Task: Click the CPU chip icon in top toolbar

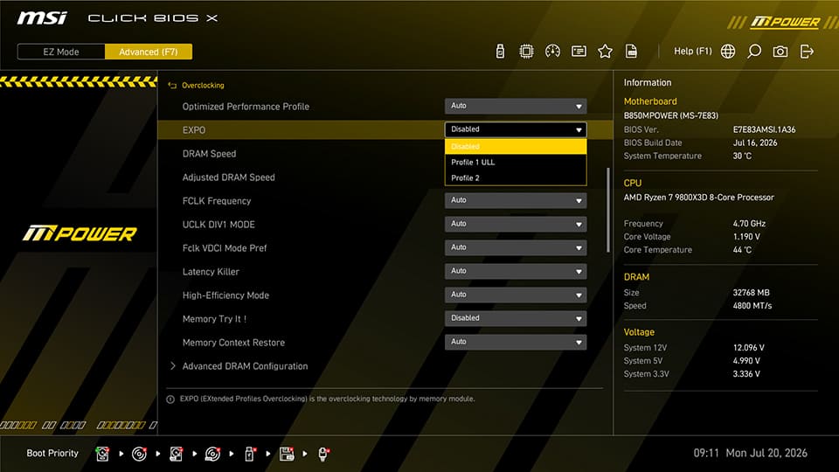Action: point(526,52)
